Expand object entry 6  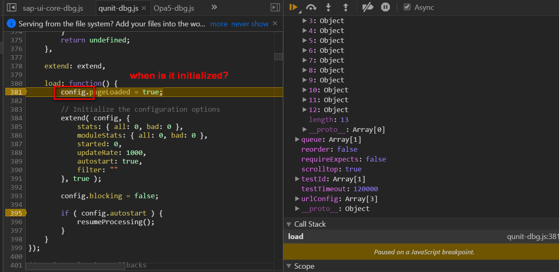pos(305,50)
